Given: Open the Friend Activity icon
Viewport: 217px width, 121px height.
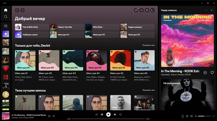Looking at the screenshot, I should 147,10.
